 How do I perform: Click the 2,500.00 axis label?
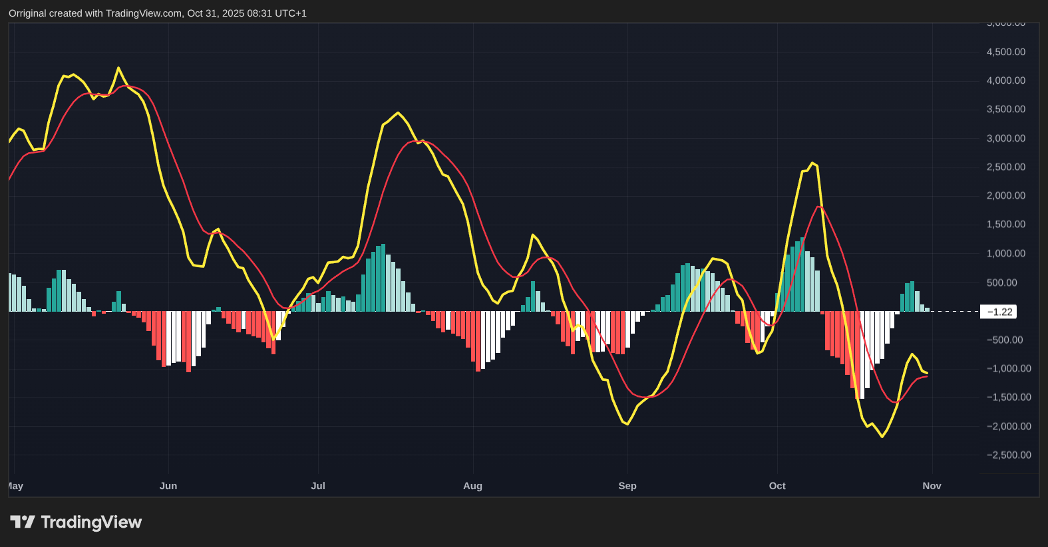(1005, 167)
